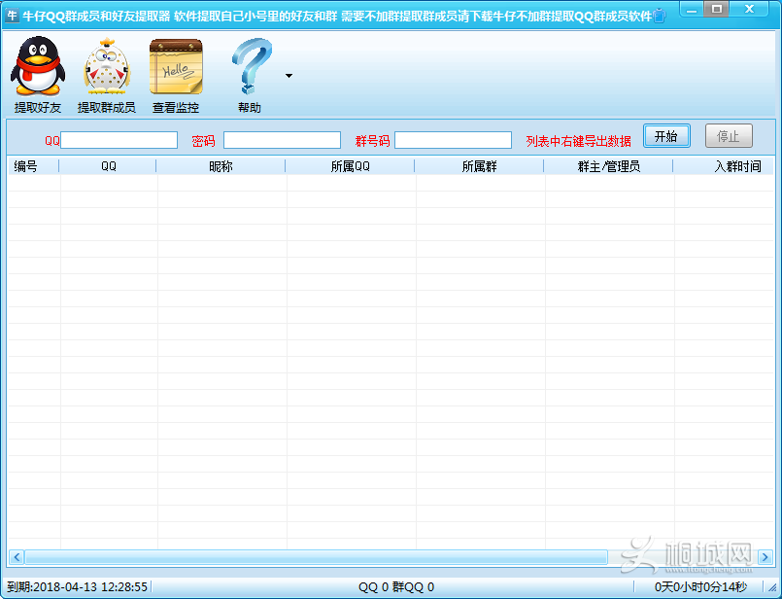Click the 所属群 column header
The width and height of the screenshot is (782, 599).
pos(479,166)
